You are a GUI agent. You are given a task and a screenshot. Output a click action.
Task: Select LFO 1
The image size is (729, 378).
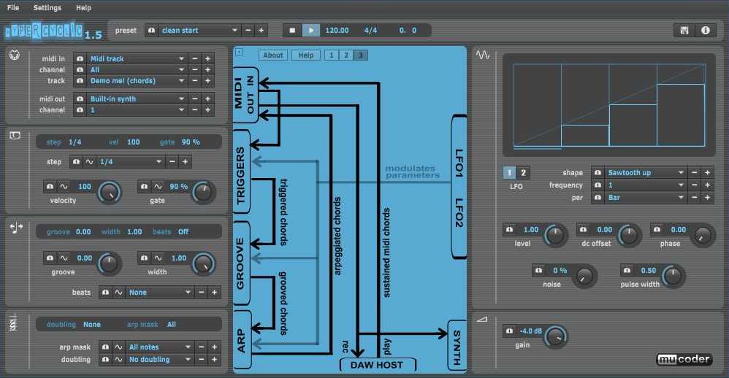click(510, 173)
